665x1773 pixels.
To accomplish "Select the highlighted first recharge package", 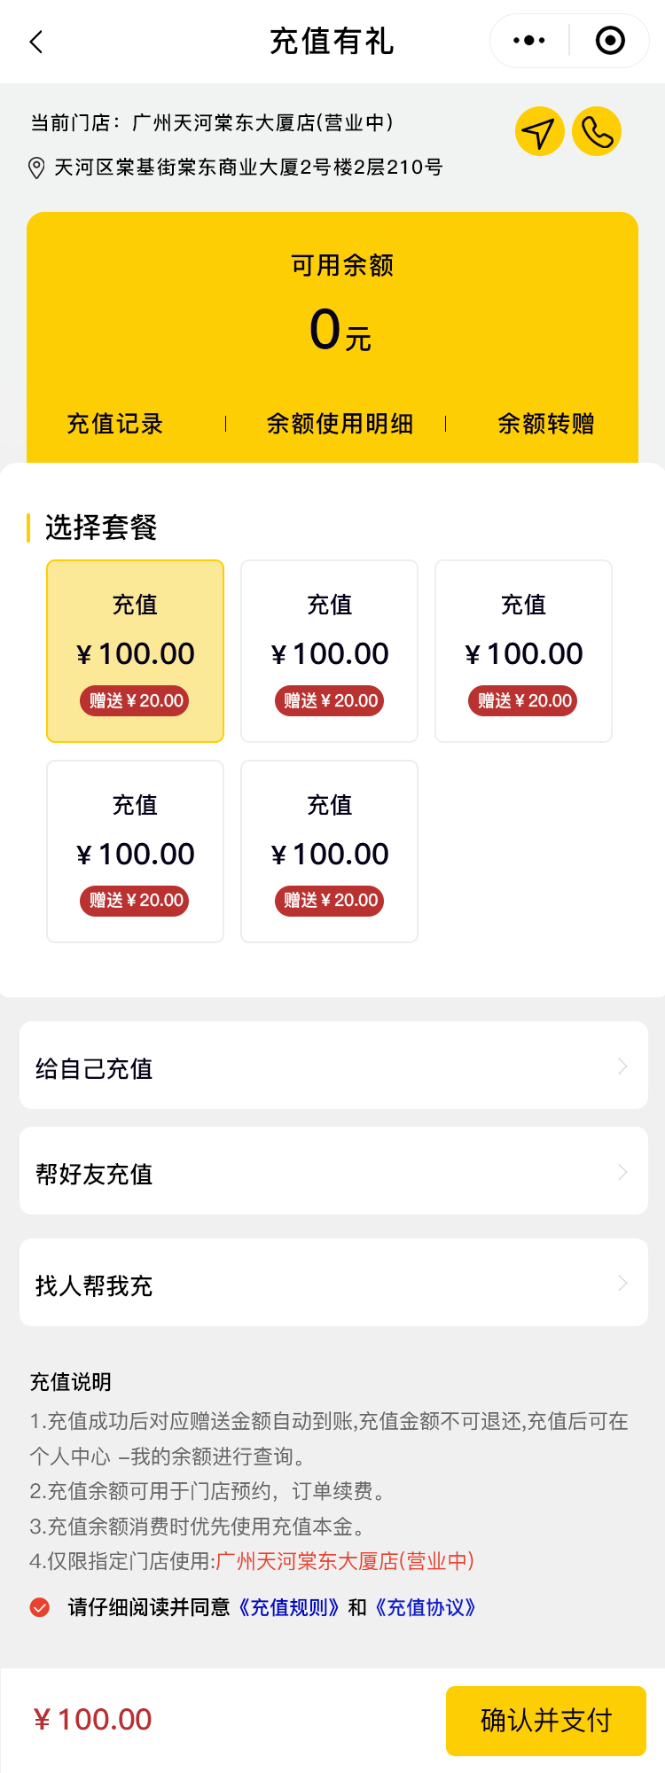I will (x=135, y=652).
